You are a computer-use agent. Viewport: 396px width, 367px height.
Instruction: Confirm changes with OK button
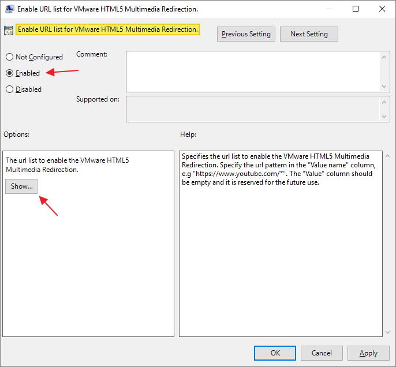[275, 353]
